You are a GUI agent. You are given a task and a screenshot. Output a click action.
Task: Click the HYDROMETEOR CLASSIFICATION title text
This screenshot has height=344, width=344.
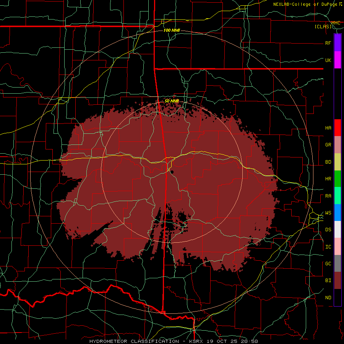coord(134,341)
